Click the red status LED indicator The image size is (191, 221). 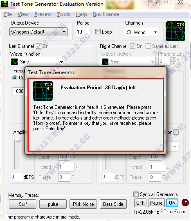185,203
